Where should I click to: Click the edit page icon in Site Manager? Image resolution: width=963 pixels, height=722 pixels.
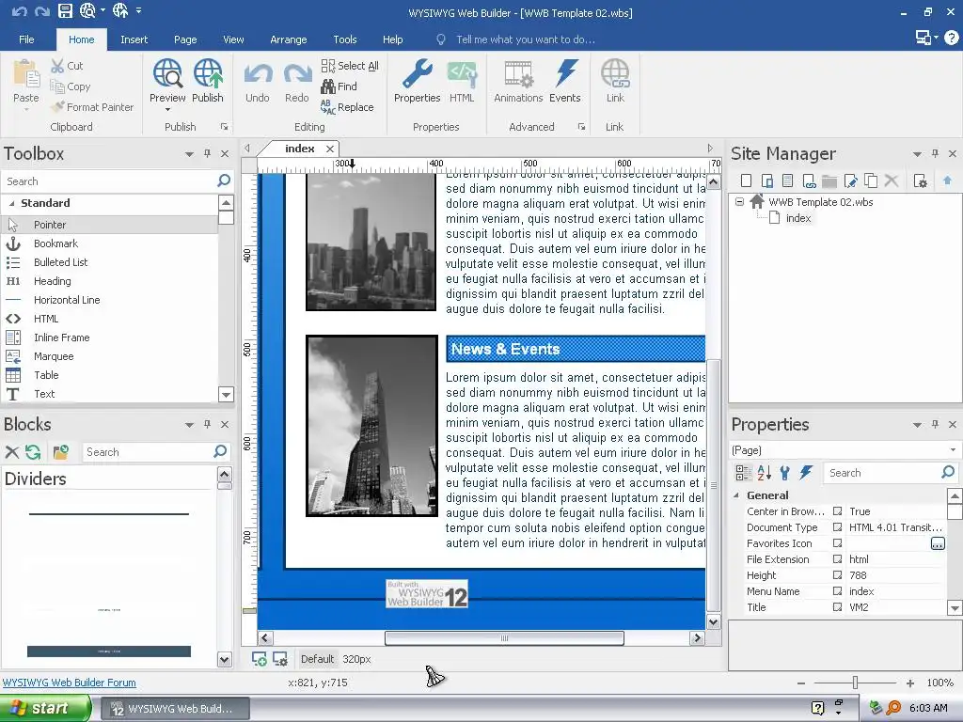pyautogui.click(x=850, y=180)
